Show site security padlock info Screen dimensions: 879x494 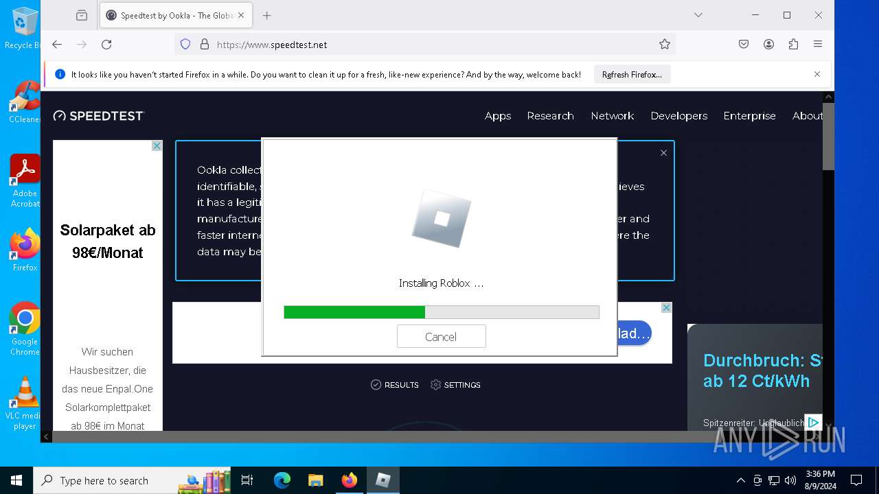point(204,44)
